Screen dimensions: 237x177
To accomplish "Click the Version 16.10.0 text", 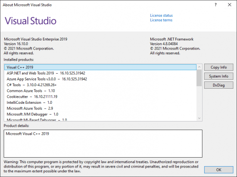I will pyautogui.click(x=16, y=44).
